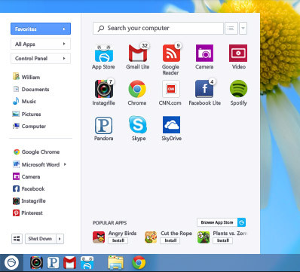This screenshot has height=272, width=300.
Task: Toggle the list view button beside the search box
Action: (x=231, y=29)
